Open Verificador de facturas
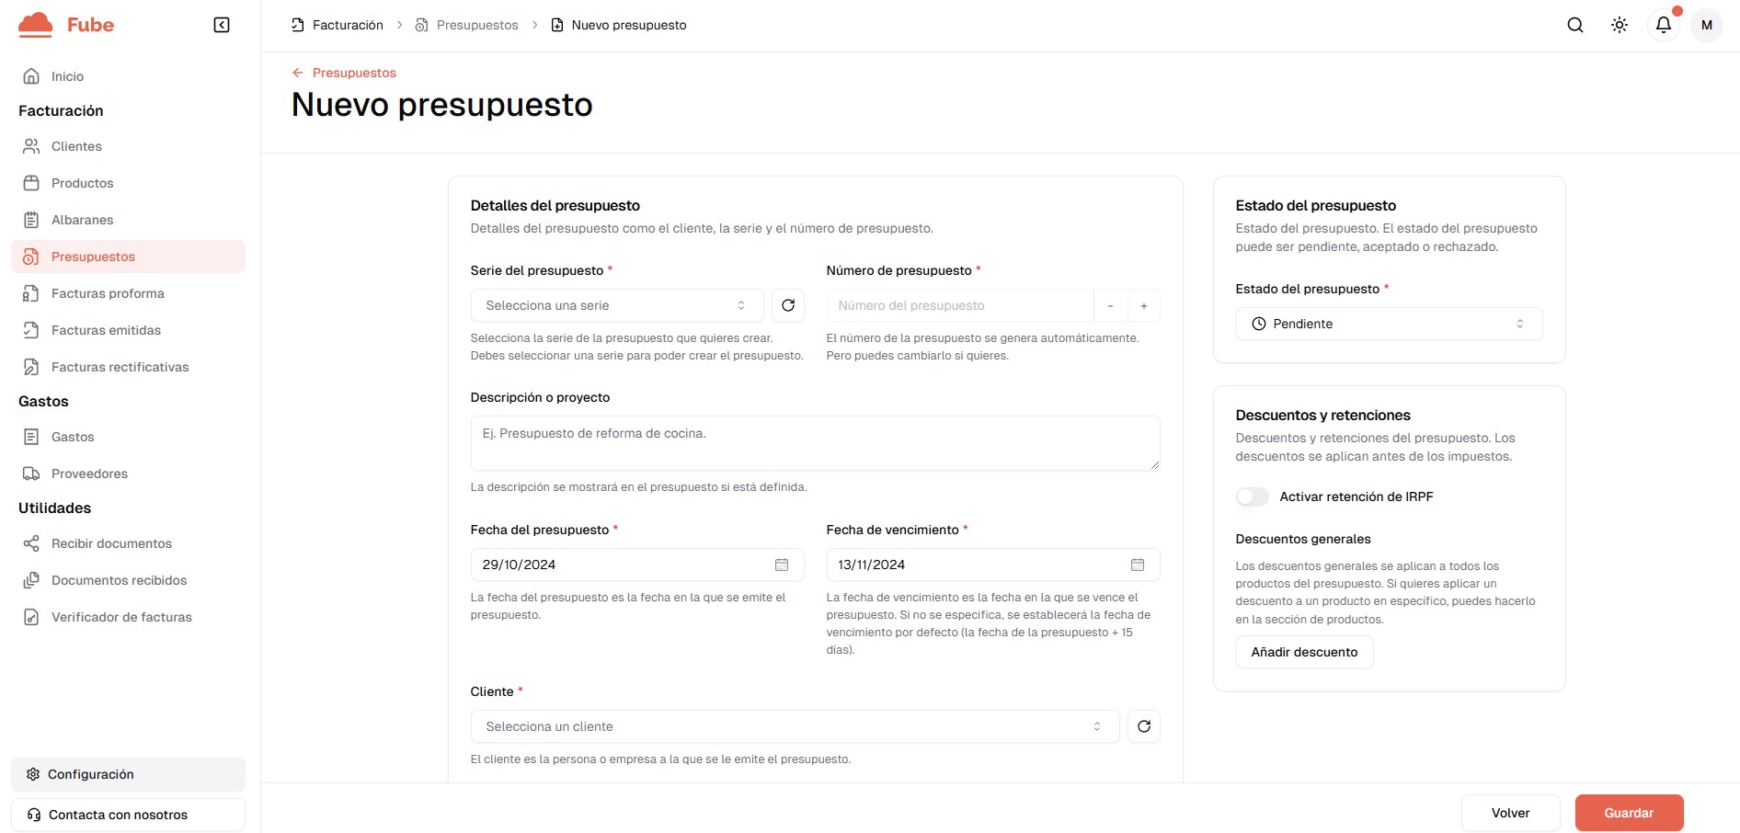This screenshot has height=833, width=1740. point(128,617)
